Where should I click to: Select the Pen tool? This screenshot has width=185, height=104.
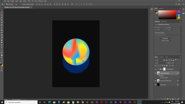[2, 45]
